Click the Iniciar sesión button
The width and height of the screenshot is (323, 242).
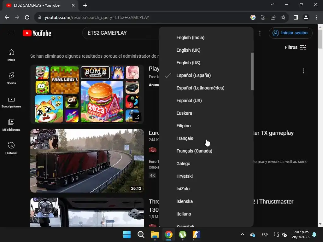tap(291, 33)
